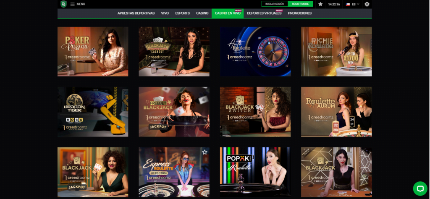430x199 pixels.
Task: Open favorites with the star icon in header
Action: pos(320,4)
